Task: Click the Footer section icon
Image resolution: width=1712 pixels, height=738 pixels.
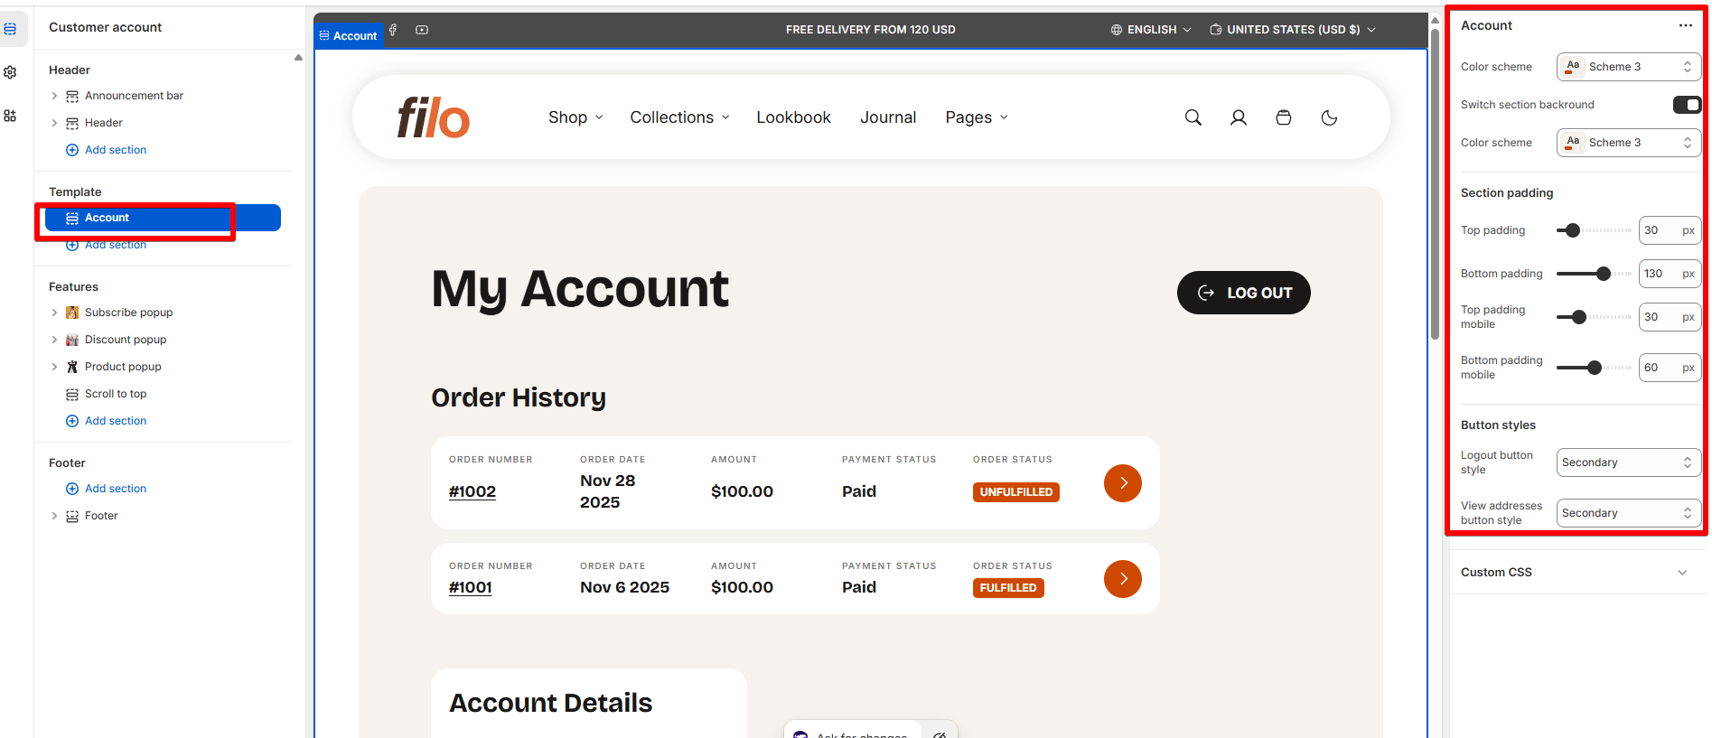Action: click(72, 516)
